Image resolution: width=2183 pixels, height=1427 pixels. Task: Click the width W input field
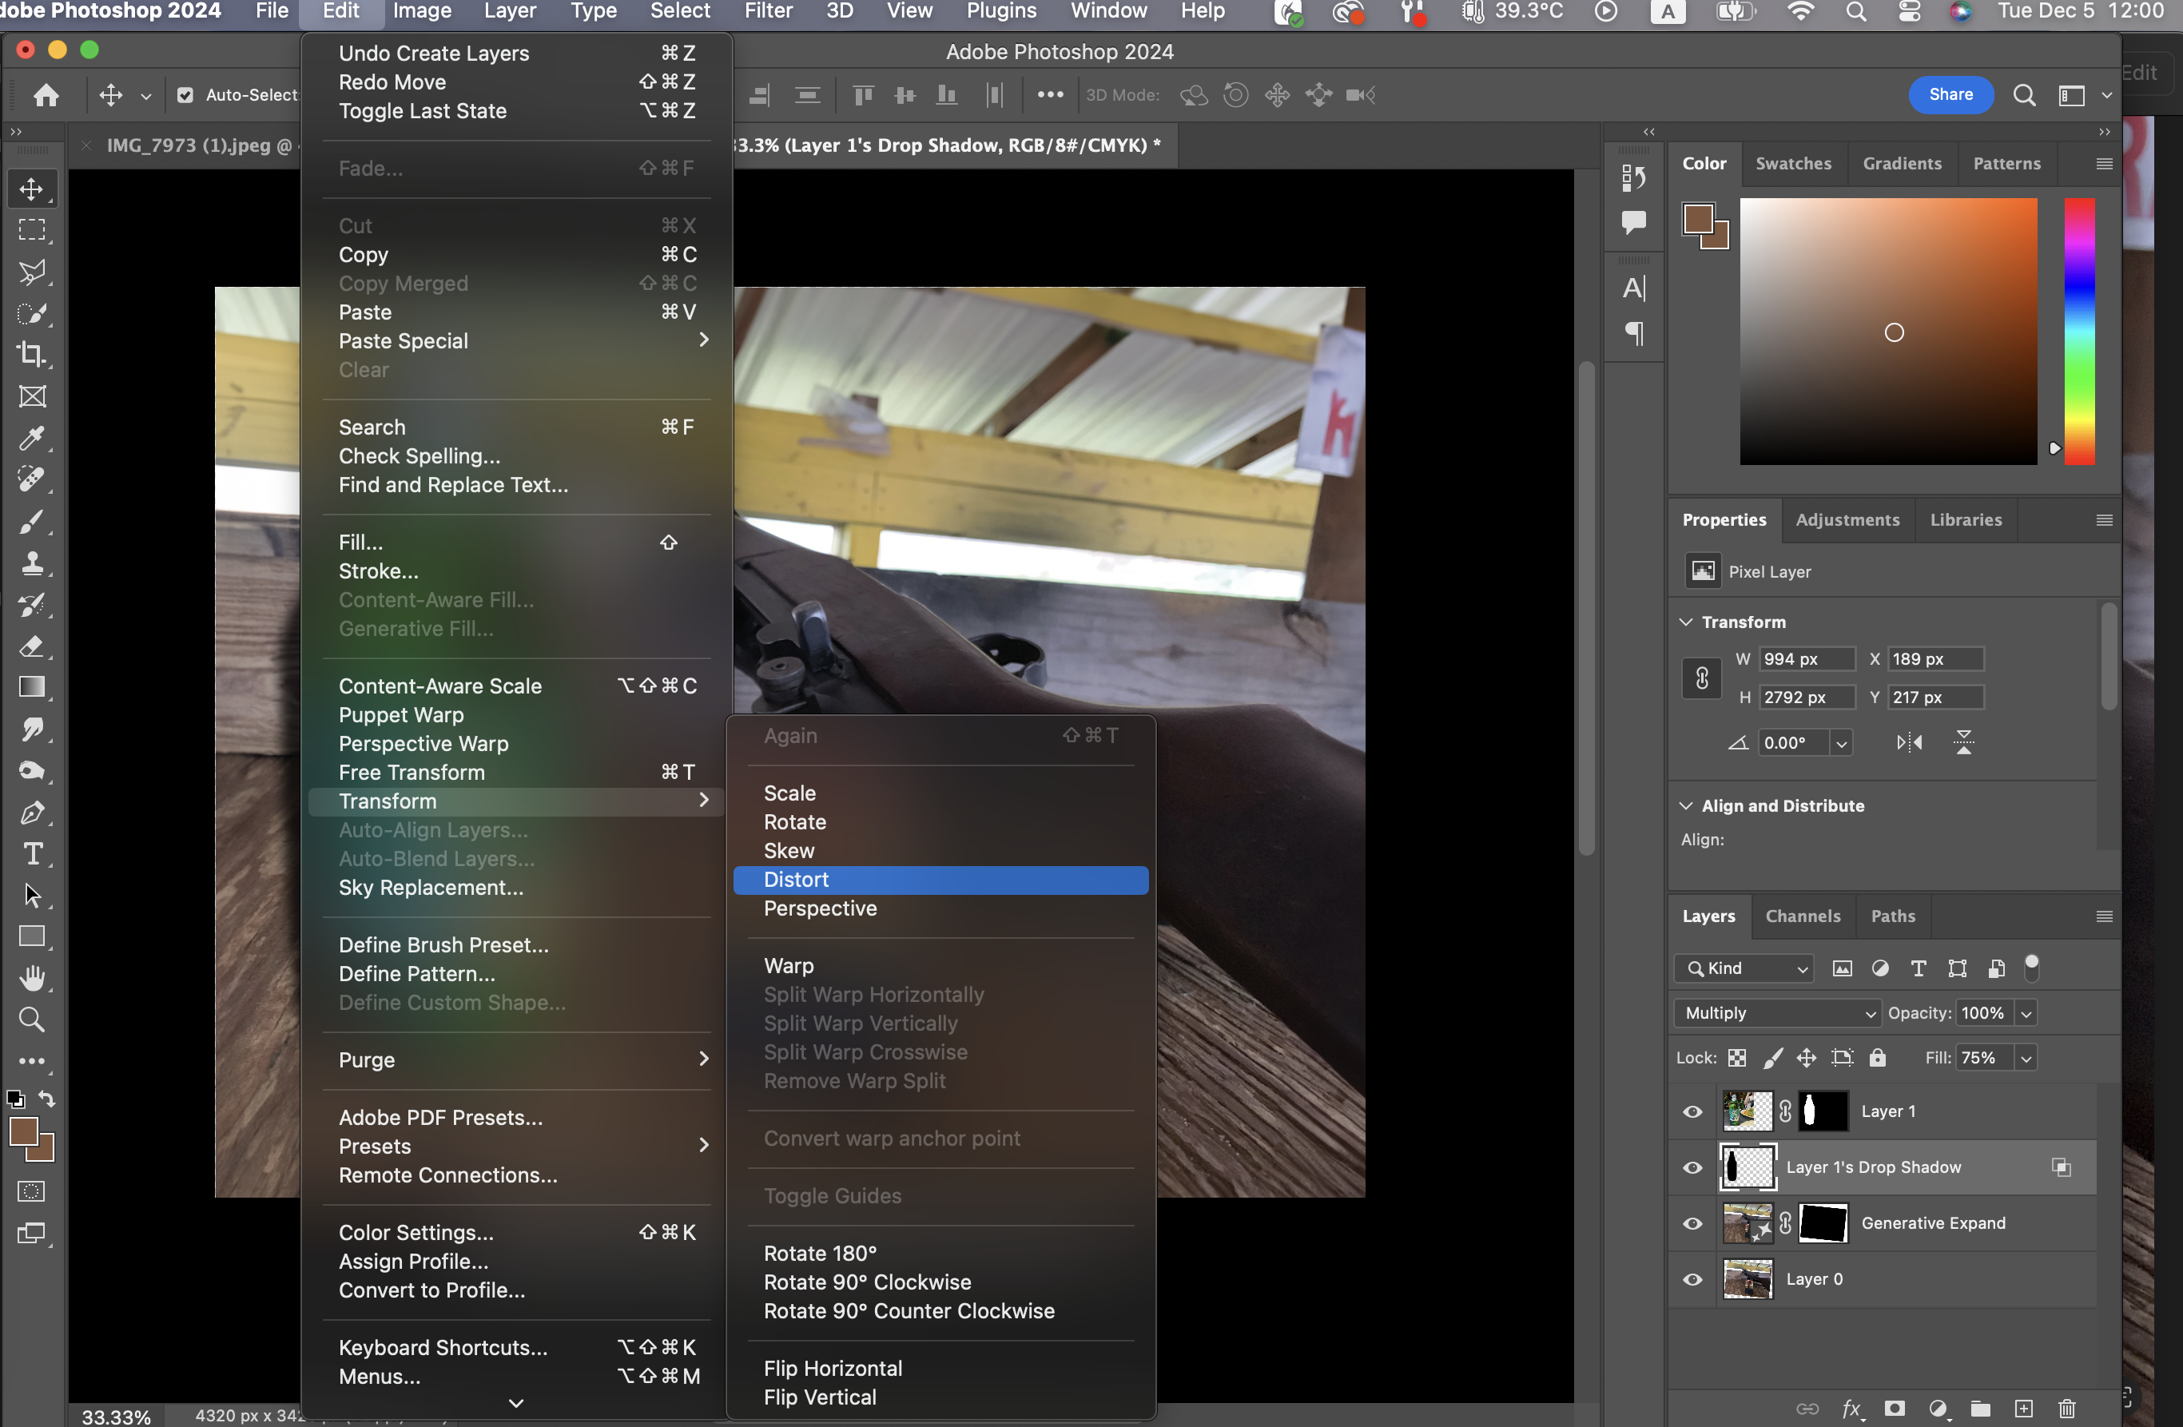(1804, 658)
